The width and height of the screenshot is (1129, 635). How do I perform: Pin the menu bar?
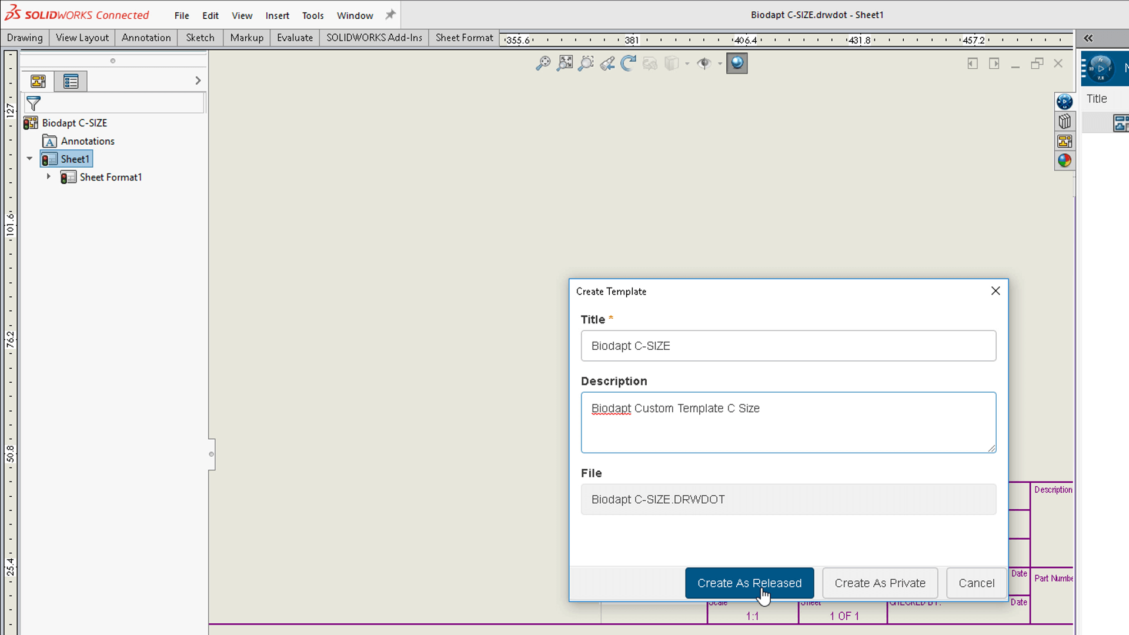[390, 15]
